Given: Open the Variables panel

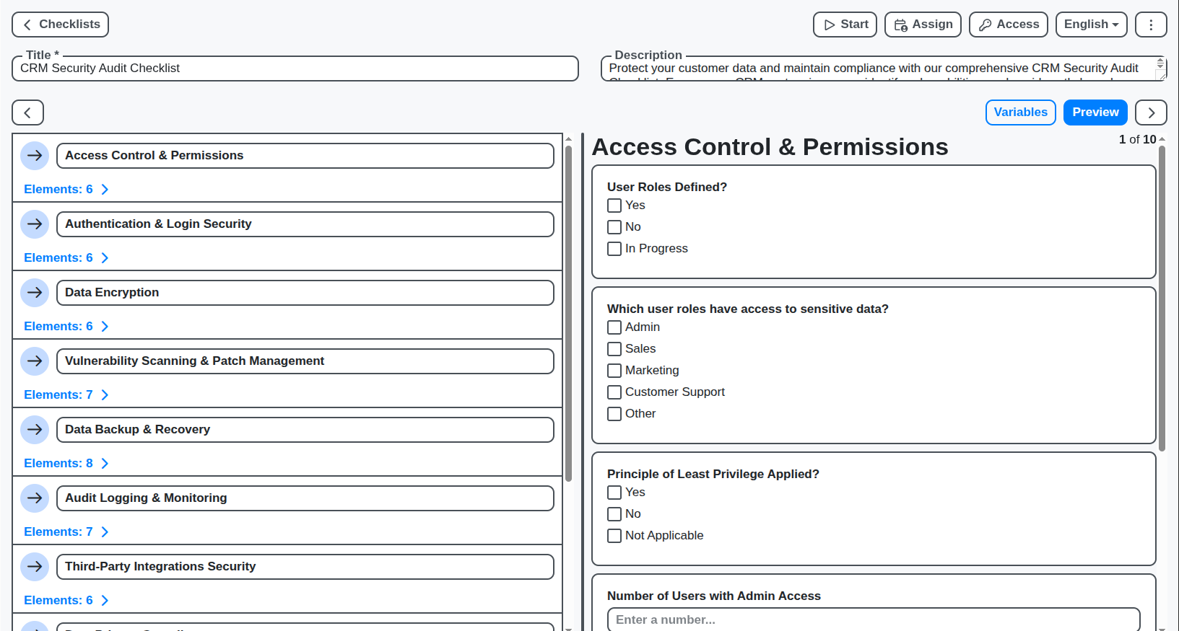Looking at the screenshot, I should pyautogui.click(x=1021, y=112).
